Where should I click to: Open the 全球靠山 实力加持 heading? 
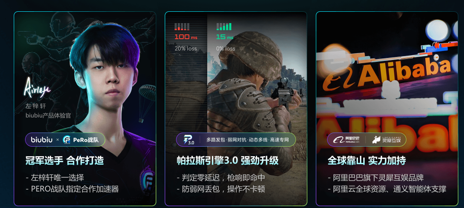coord(367,161)
